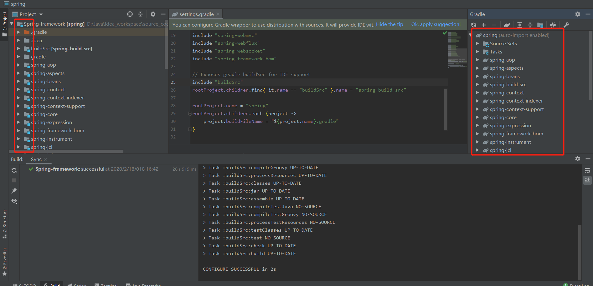
Task: Open Gradle panel gear options
Action: [x=578, y=14]
